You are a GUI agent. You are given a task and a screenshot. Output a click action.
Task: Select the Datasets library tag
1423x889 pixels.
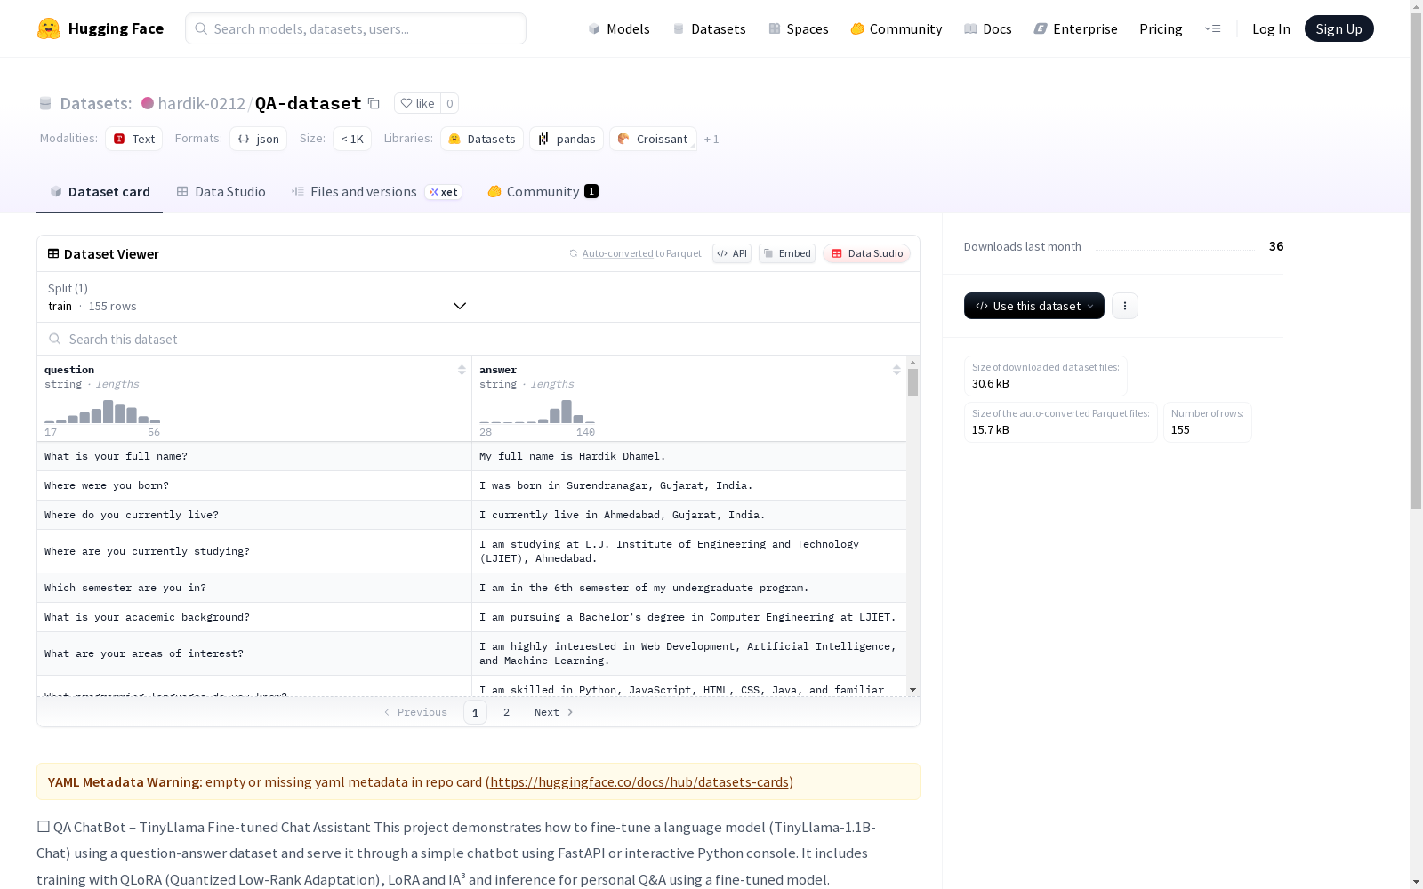[x=482, y=139]
